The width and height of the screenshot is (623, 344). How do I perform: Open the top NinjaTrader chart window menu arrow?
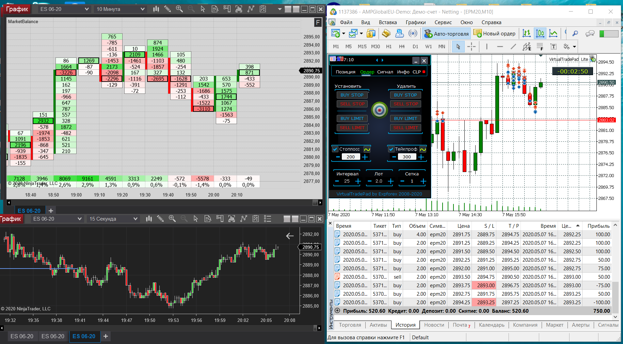(280, 9)
